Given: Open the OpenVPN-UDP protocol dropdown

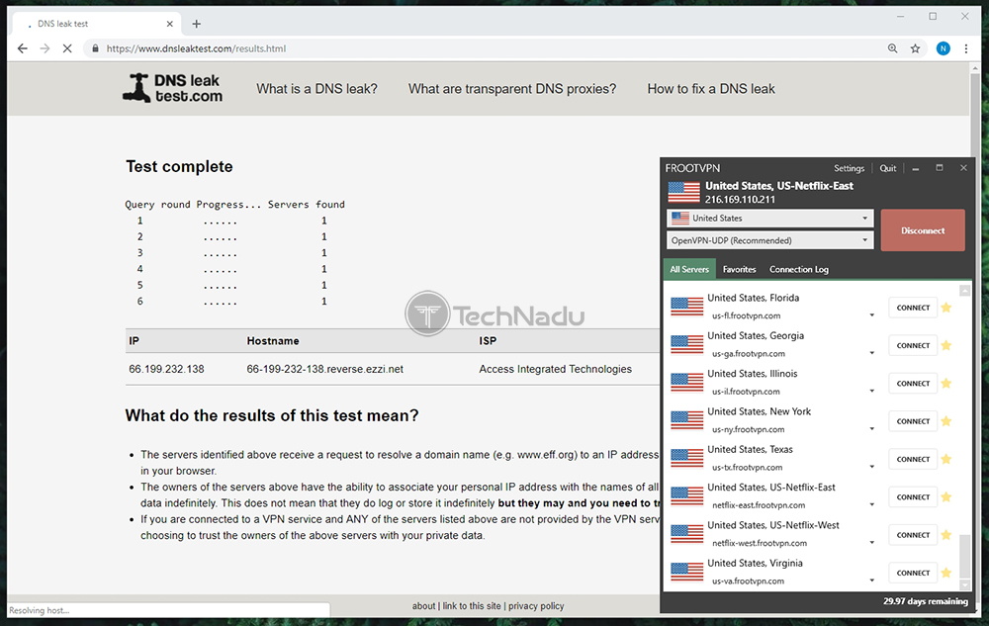Looking at the screenshot, I should click(770, 240).
